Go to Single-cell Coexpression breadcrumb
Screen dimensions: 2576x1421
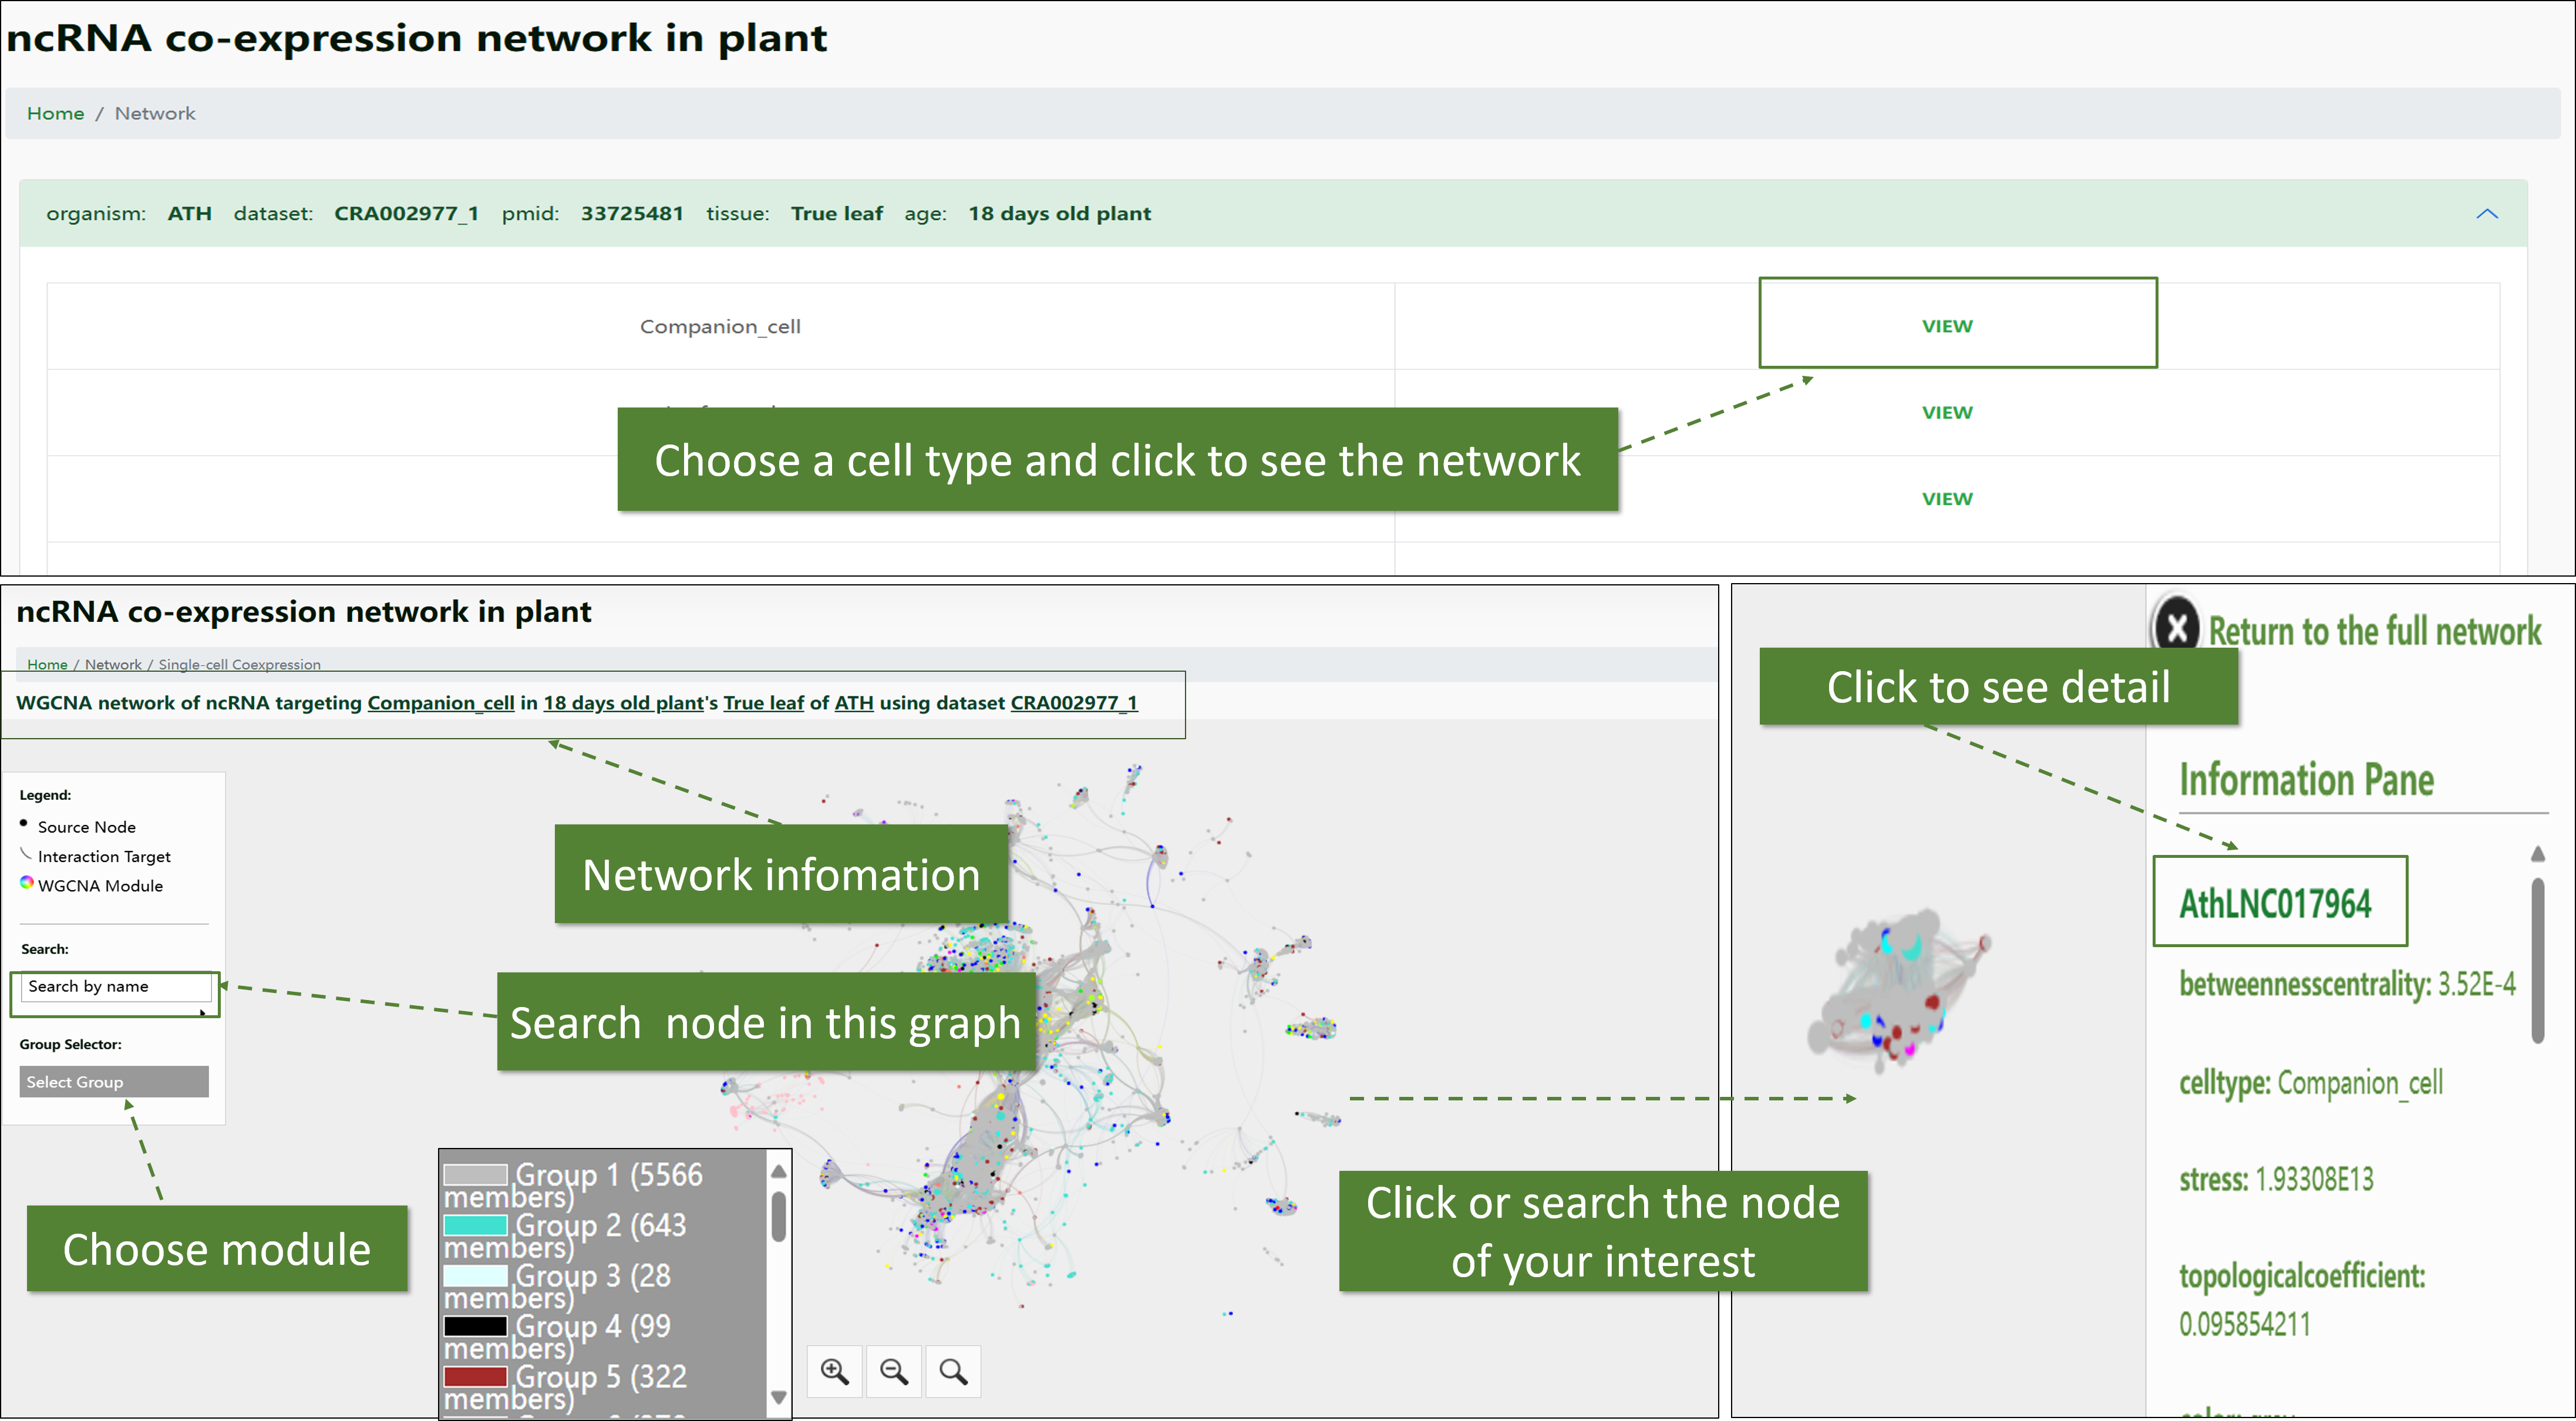(239, 665)
